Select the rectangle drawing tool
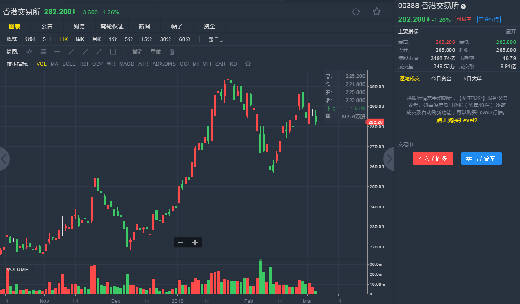The image size is (520, 304). [113, 51]
